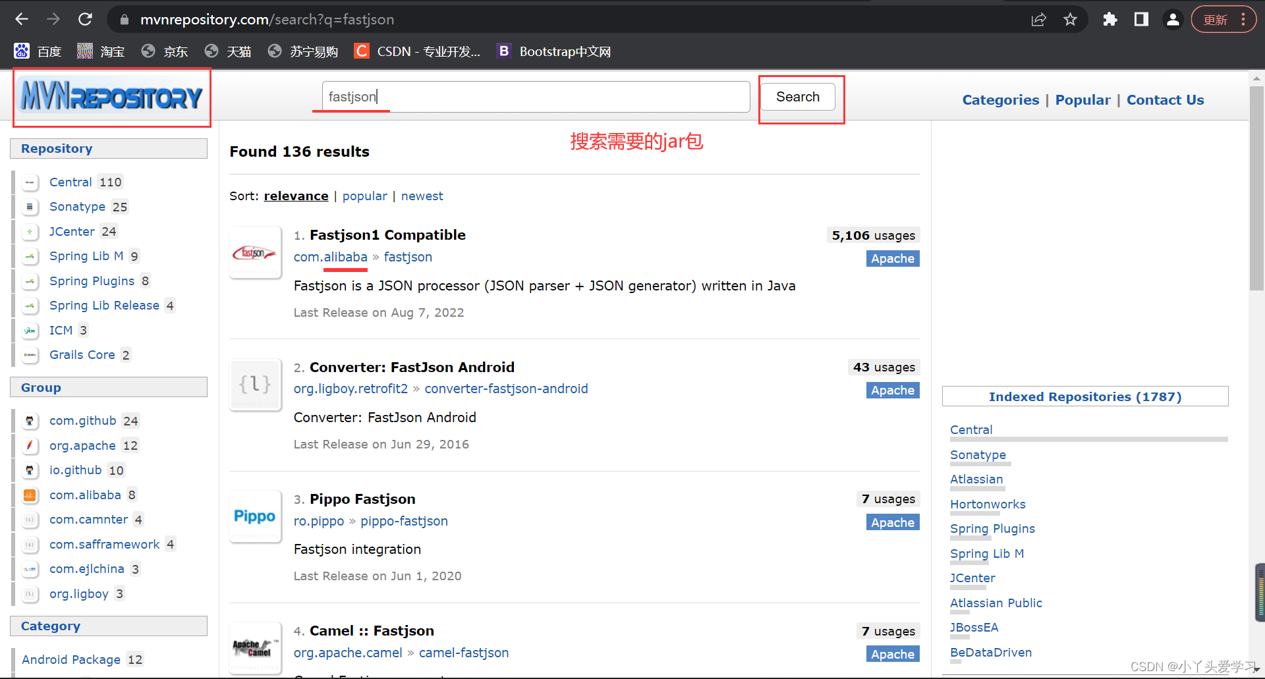Filter by com.ejlchina group
Screen dimensions: 1265x679
tap(86, 569)
